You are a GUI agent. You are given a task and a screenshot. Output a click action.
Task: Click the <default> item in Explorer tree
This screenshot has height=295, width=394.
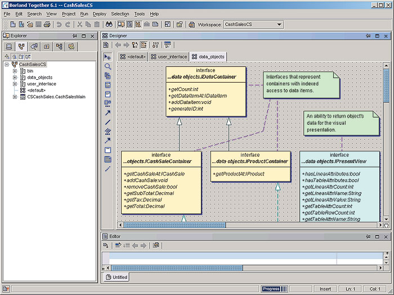coord(37,90)
